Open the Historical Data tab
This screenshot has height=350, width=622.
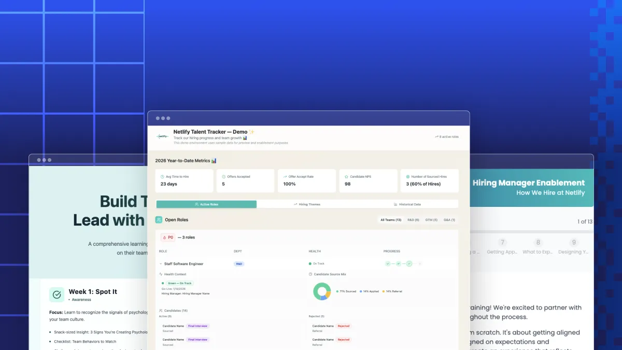coord(407,204)
